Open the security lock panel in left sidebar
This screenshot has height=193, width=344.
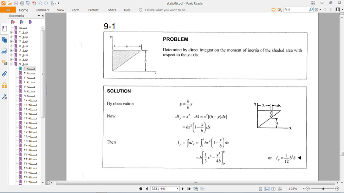(5, 85)
